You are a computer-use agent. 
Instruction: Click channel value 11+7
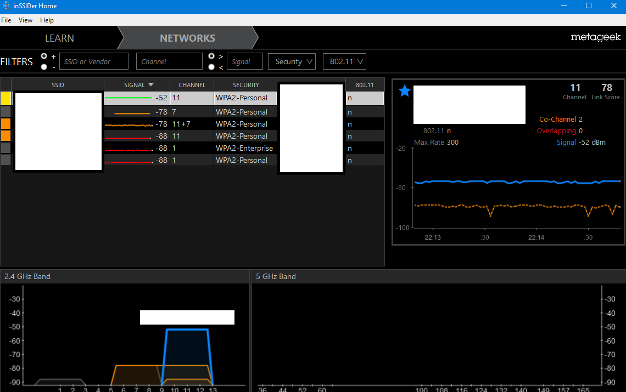point(181,124)
